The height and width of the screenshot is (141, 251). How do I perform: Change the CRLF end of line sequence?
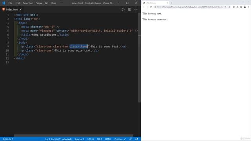[99, 139]
